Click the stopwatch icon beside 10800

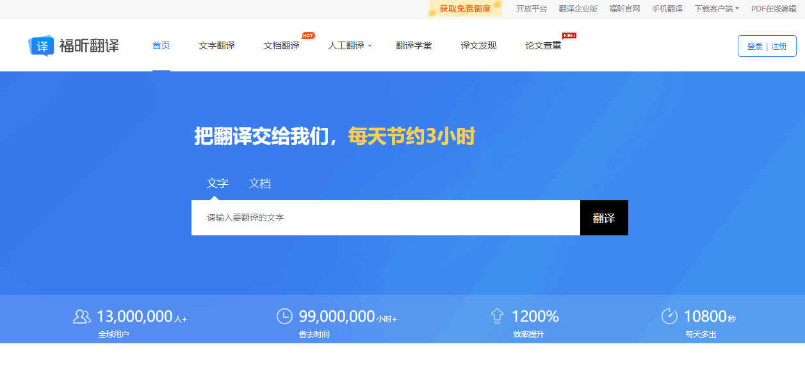(x=669, y=316)
